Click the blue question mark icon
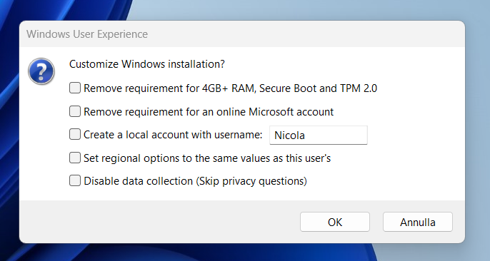The image size is (490, 261). pyautogui.click(x=41, y=71)
